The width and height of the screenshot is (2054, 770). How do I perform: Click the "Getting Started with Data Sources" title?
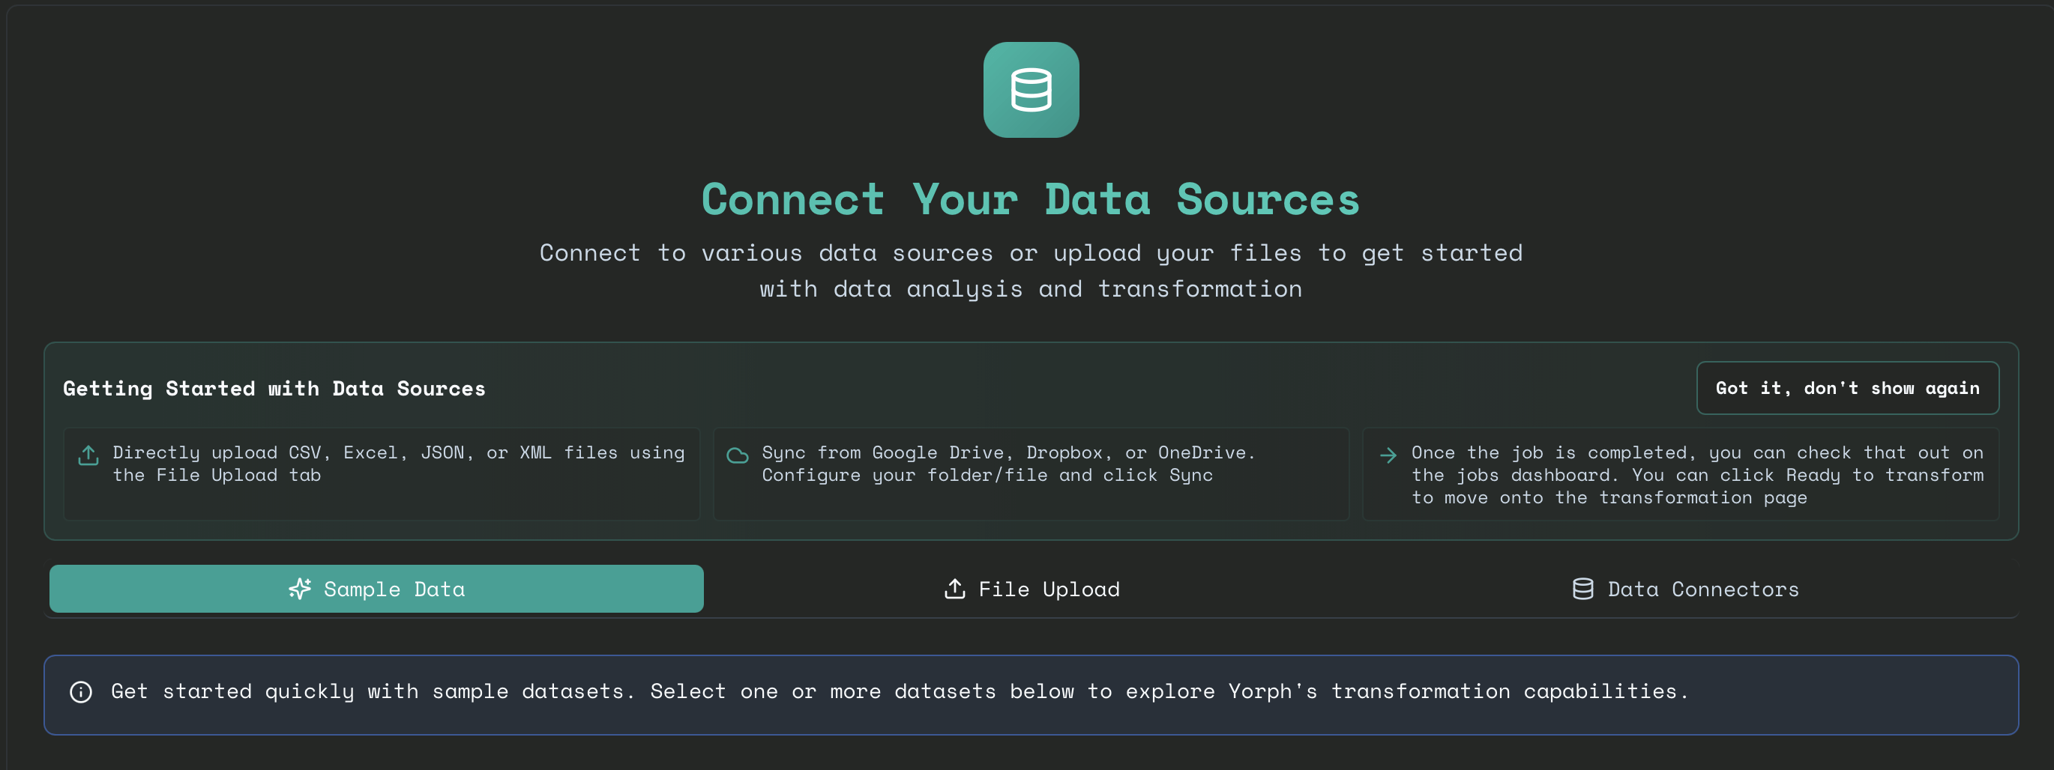274,388
